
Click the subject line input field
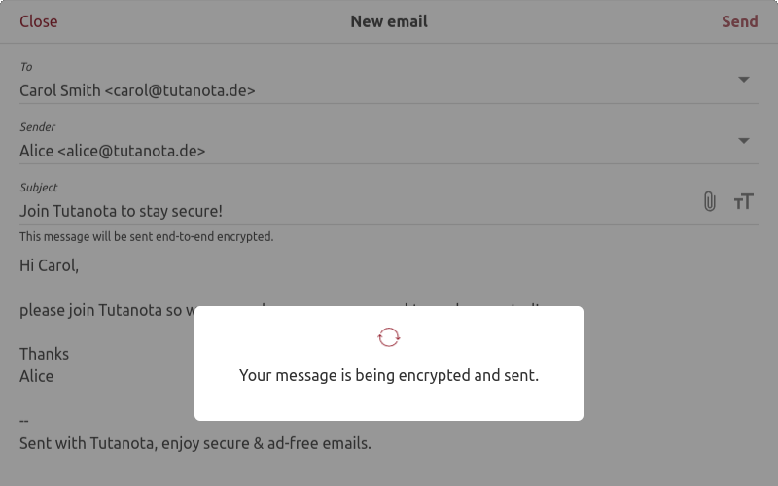122,211
